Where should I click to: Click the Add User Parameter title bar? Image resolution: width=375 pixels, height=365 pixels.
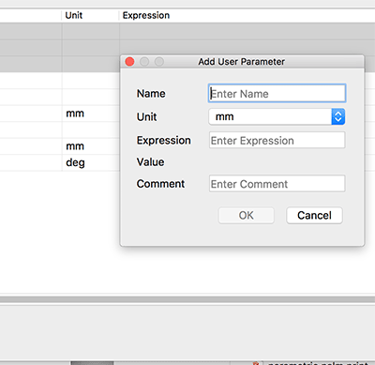[242, 62]
